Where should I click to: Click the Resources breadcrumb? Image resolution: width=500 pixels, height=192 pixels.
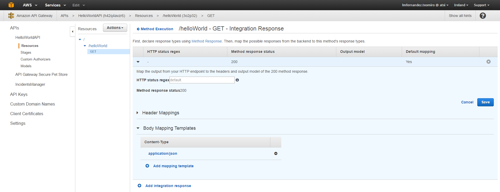tap(144, 16)
